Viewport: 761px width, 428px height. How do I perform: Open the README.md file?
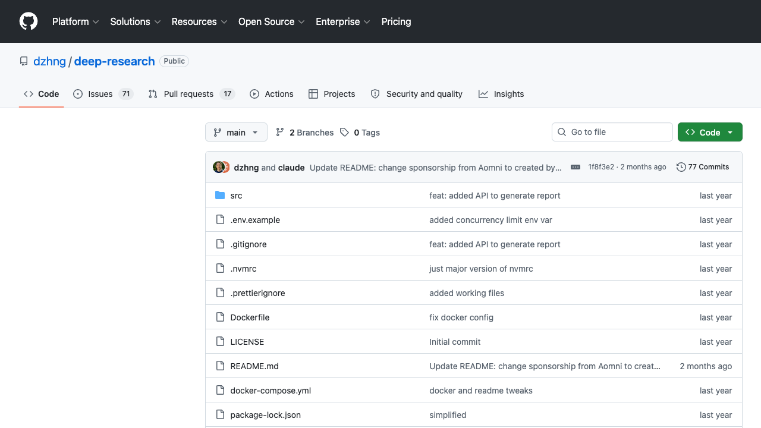pos(254,366)
